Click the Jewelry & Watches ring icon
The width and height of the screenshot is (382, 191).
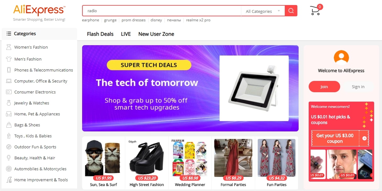(9, 103)
